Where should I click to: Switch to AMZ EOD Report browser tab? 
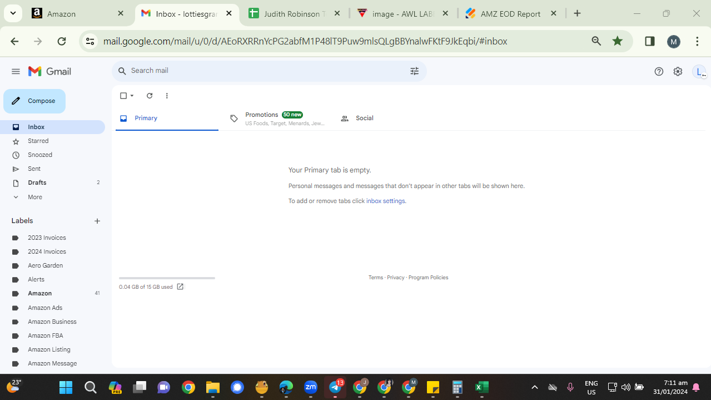tap(511, 13)
